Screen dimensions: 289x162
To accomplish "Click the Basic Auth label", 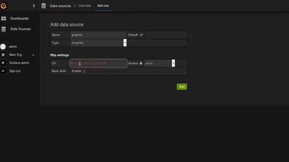I will [59, 71].
